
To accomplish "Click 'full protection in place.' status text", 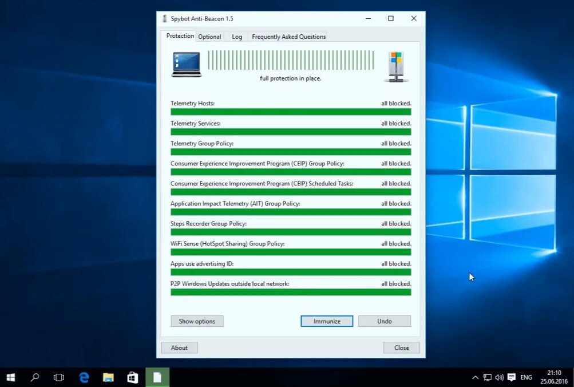I will (x=291, y=78).
